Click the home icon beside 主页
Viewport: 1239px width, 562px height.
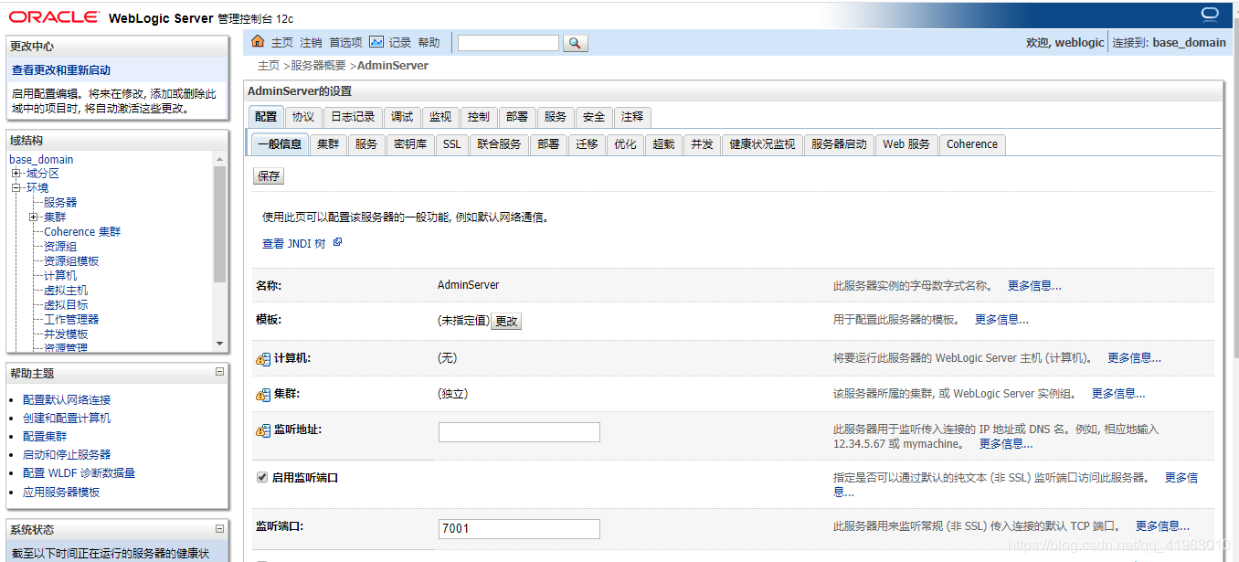258,42
